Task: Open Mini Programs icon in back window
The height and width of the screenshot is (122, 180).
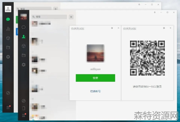Action: 8,93
